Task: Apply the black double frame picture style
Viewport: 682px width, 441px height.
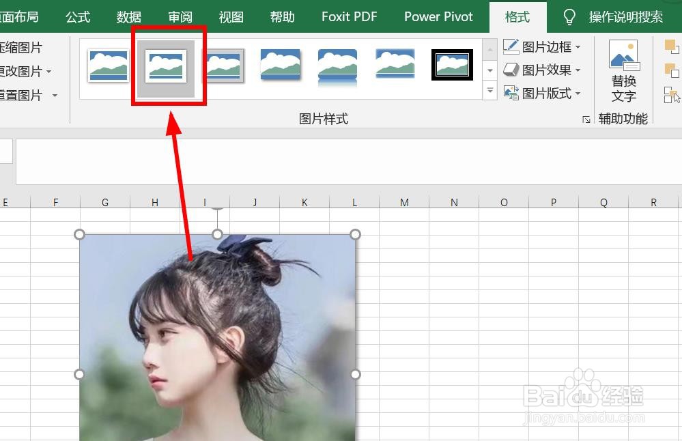Action: pos(453,65)
